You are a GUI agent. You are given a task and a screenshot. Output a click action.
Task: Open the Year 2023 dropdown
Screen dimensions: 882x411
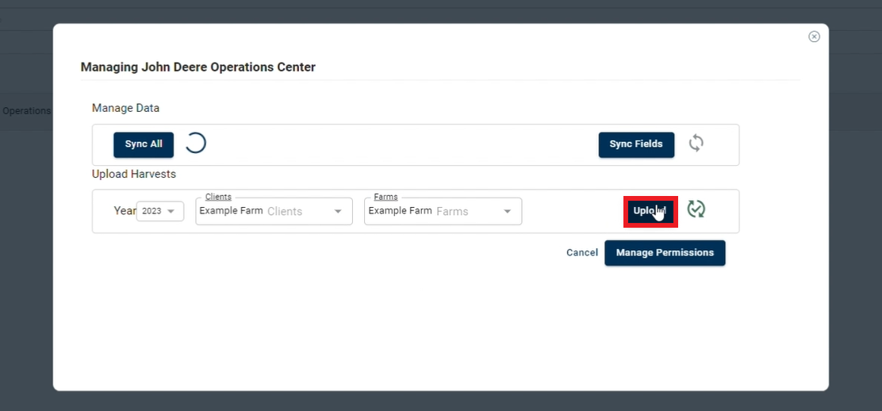(x=159, y=211)
